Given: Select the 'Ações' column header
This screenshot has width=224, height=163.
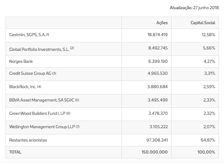Looking at the screenshot, I should click(162, 23).
